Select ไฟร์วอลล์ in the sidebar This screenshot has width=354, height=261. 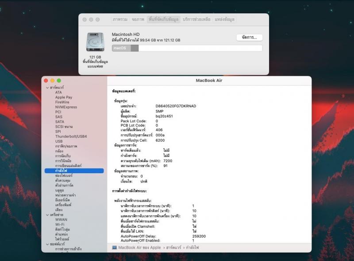click(62, 239)
